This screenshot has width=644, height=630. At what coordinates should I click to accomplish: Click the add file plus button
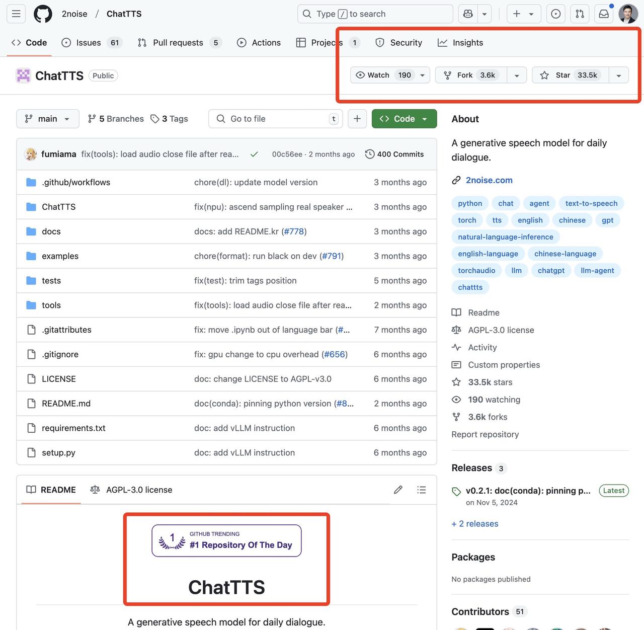coord(357,119)
